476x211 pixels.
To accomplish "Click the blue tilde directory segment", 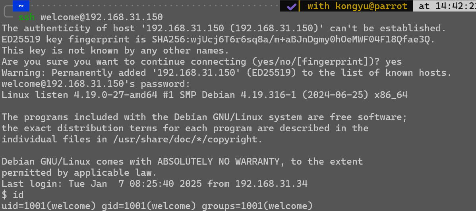I will click(x=21, y=6).
